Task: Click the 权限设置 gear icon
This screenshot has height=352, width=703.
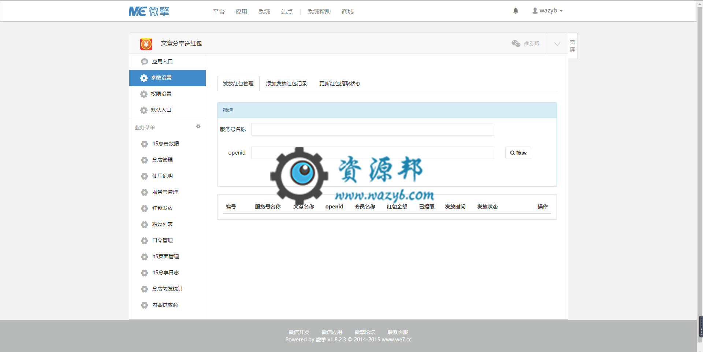Action: pyautogui.click(x=144, y=94)
